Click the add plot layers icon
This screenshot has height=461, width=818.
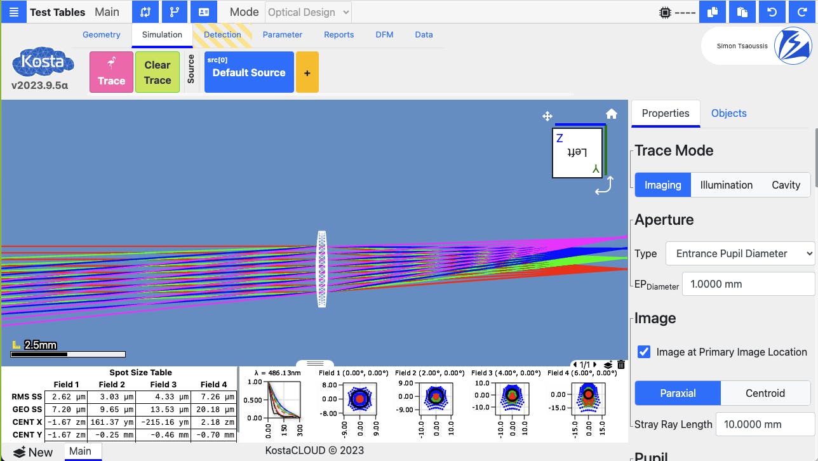click(608, 364)
